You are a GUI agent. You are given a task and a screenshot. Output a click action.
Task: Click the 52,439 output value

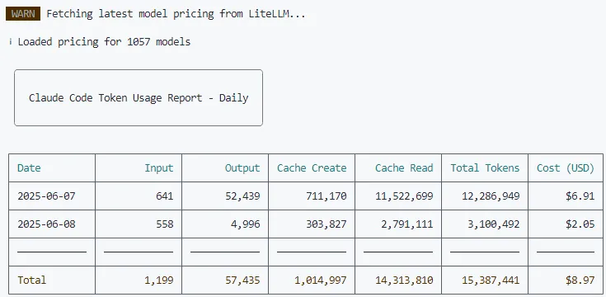(242, 196)
